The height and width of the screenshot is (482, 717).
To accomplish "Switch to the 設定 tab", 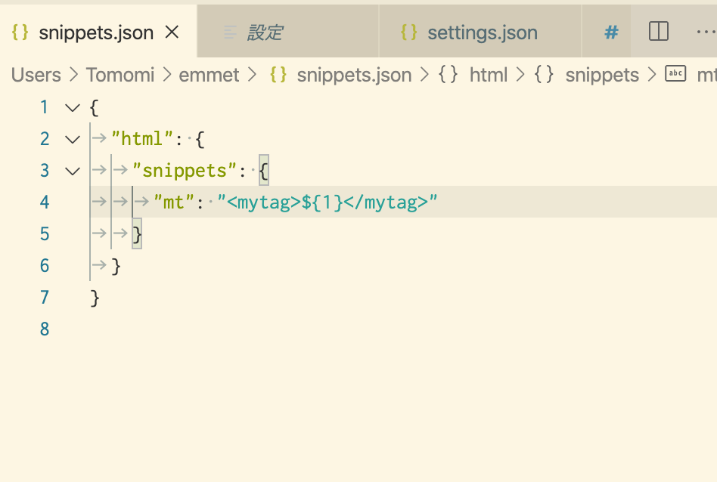I will pyautogui.click(x=288, y=32).
